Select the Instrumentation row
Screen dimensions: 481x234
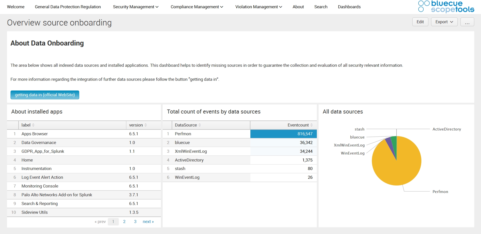pyautogui.click(x=84, y=168)
